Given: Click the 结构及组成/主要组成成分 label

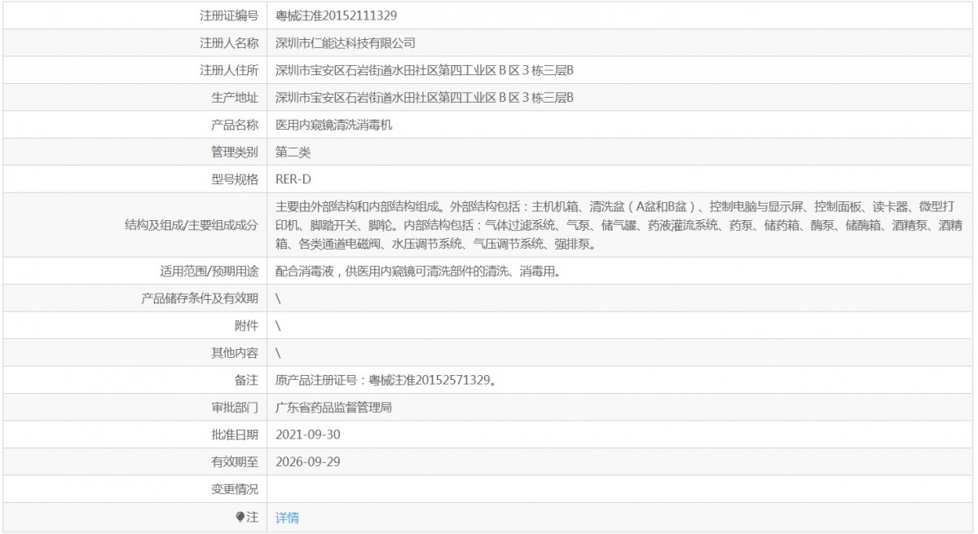Looking at the screenshot, I should (190, 224).
